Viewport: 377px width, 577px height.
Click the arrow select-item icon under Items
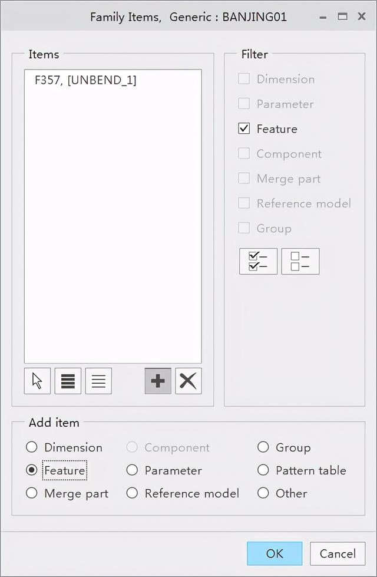pyautogui.click(x=37, y=381)
